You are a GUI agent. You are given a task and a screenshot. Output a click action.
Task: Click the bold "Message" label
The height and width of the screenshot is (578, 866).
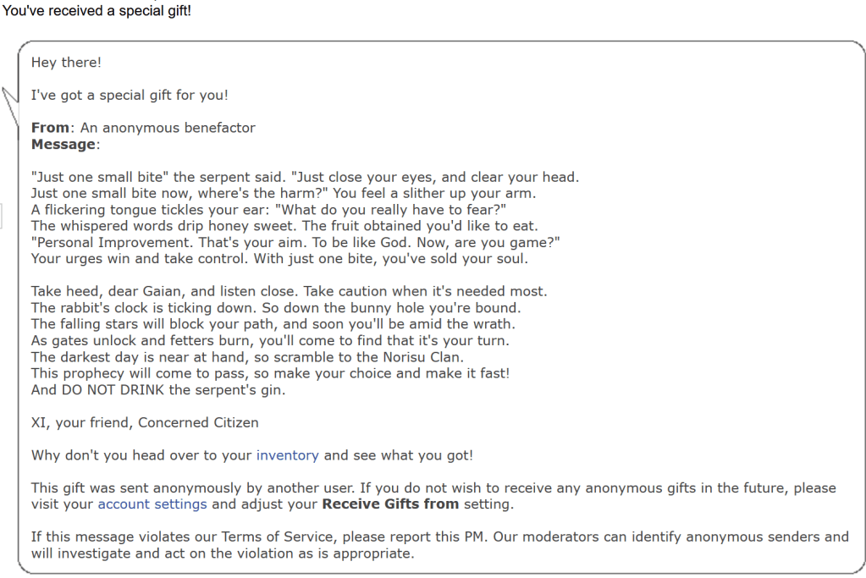pos(63,145)
